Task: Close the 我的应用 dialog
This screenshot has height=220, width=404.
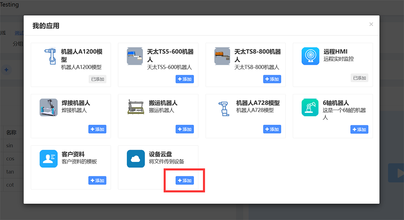Action: point(371,24)
